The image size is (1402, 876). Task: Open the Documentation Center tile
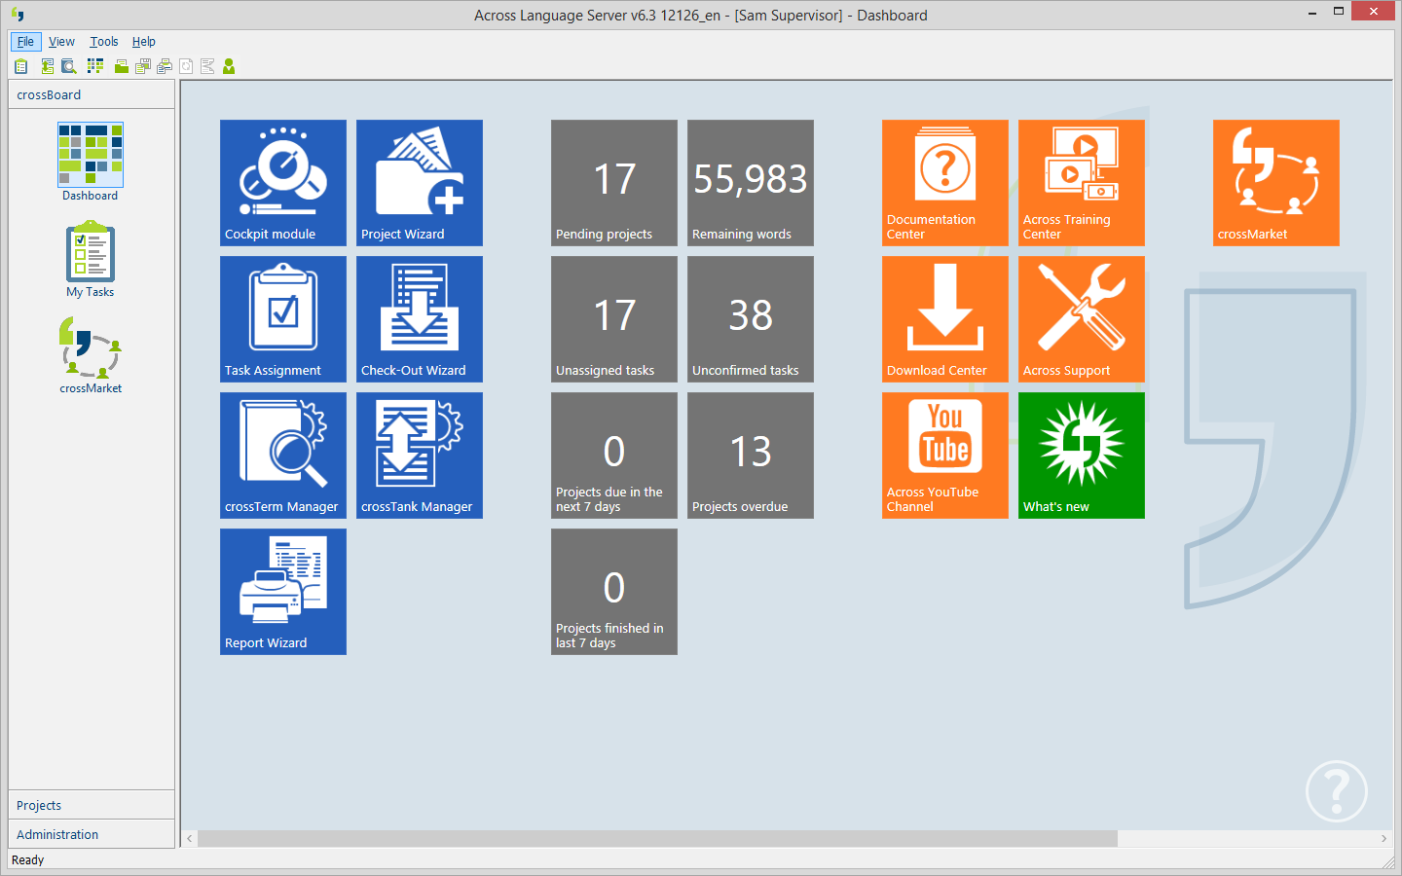click(945, 183)
